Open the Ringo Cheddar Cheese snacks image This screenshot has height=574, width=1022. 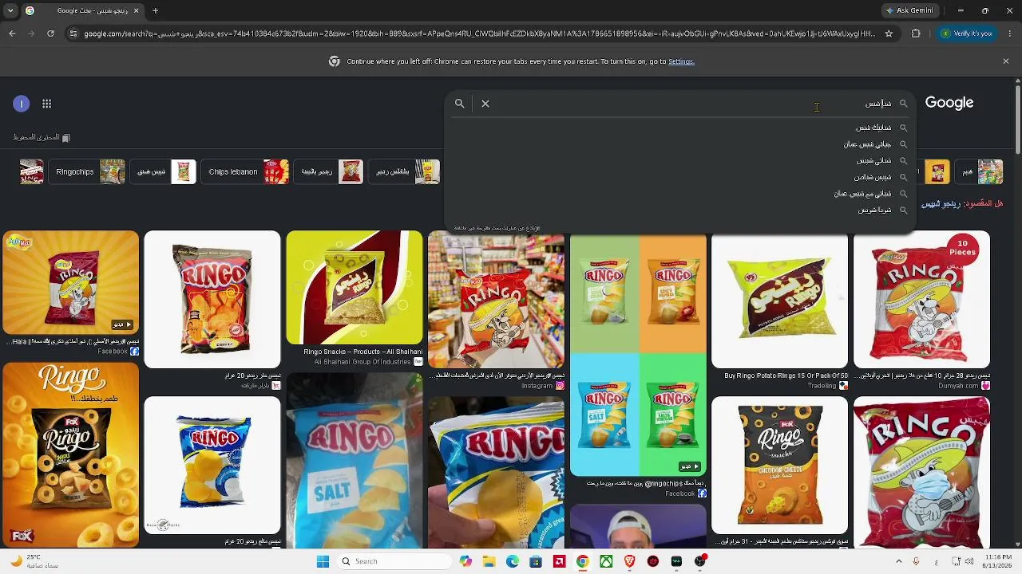point(779,466)
